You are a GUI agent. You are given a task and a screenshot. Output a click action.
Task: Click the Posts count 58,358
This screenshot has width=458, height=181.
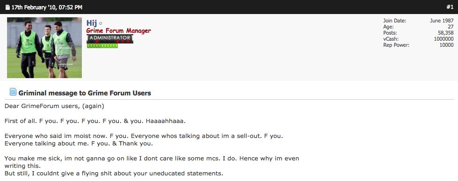click(445, 33)
